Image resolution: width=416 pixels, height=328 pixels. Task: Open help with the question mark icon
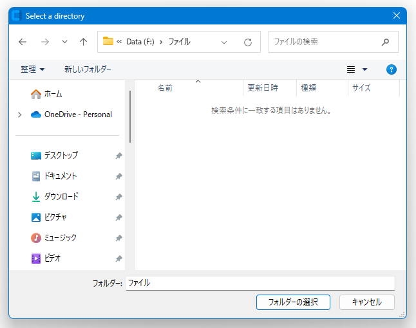[x=392, y=69]
